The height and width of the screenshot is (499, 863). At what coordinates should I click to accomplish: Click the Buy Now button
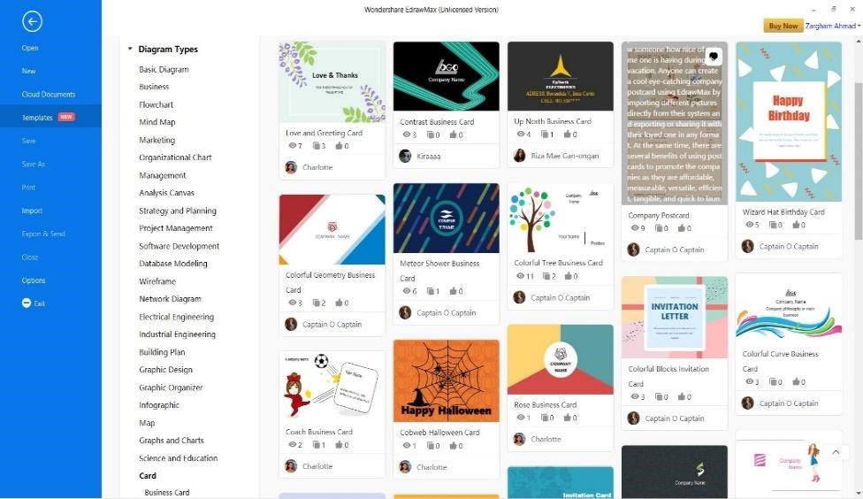click(x=783, y=26)
